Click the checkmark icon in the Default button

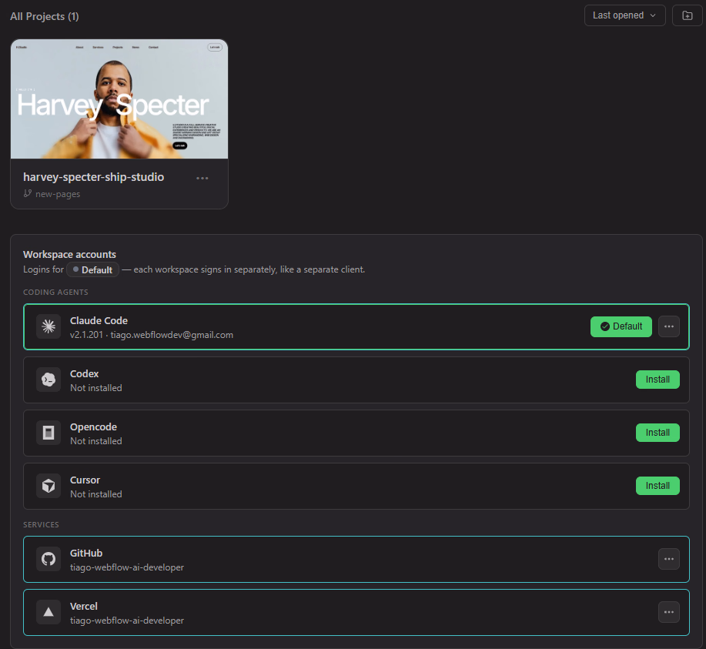tap(605, 326)
